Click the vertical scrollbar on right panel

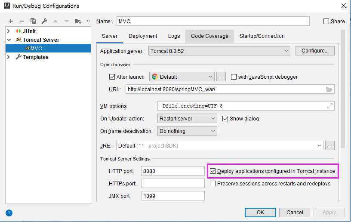[343, 89]
